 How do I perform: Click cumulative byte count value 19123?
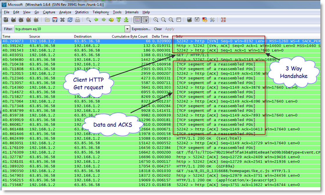[144, 185]
